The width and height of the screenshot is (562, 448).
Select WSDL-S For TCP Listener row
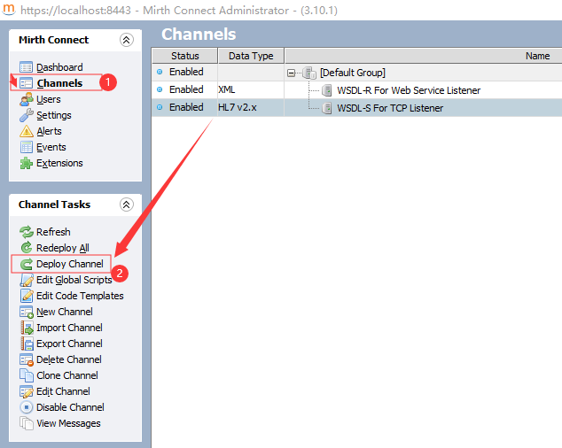coord(357,107)
